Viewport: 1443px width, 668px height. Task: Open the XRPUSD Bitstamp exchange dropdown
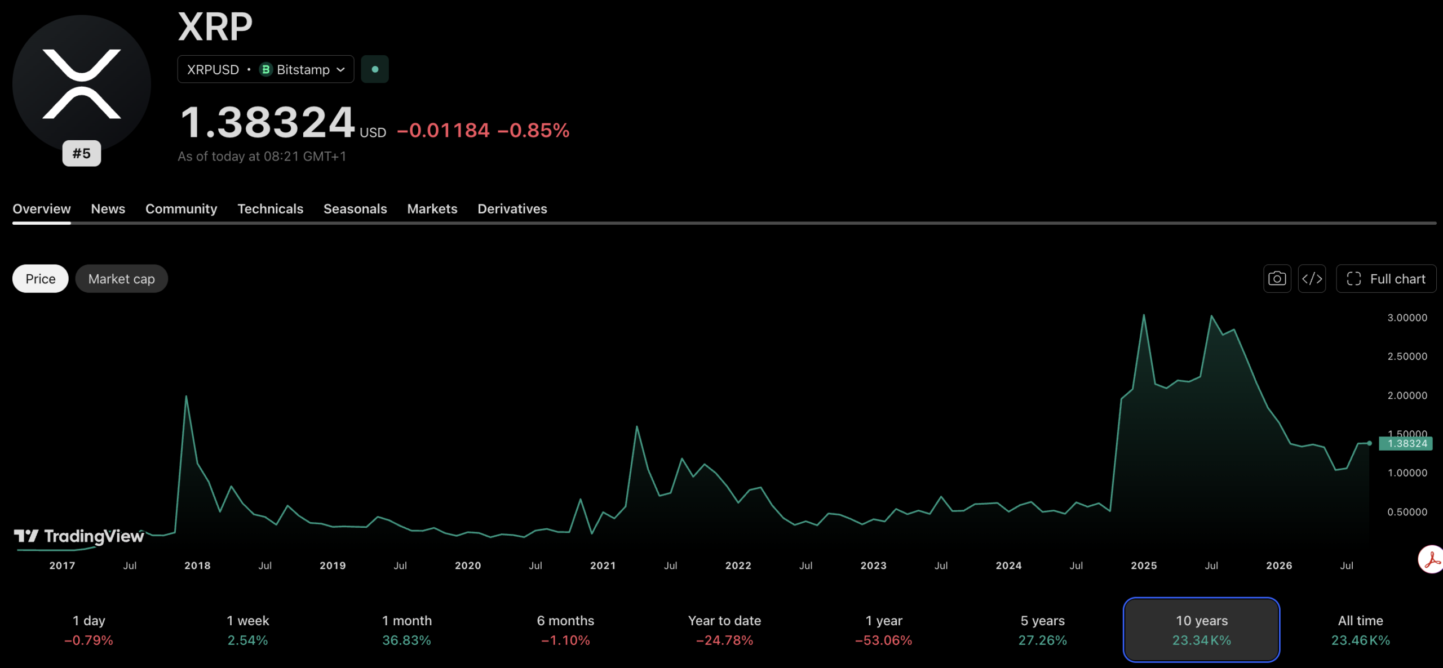point(265,69)
